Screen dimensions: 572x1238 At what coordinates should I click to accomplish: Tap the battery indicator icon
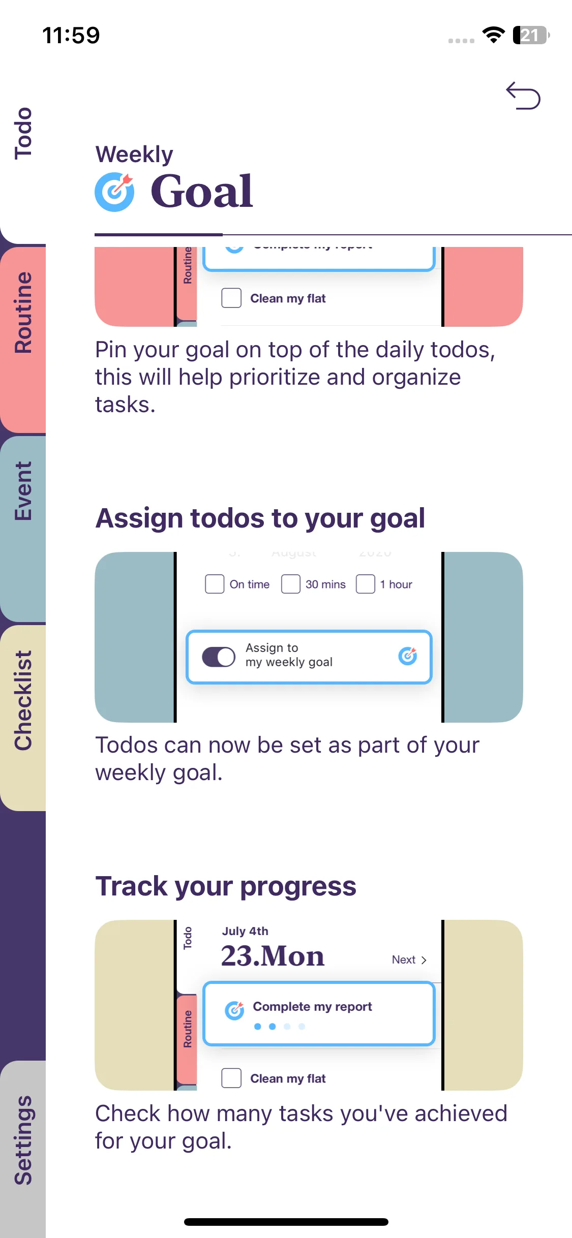pos(531,35)
